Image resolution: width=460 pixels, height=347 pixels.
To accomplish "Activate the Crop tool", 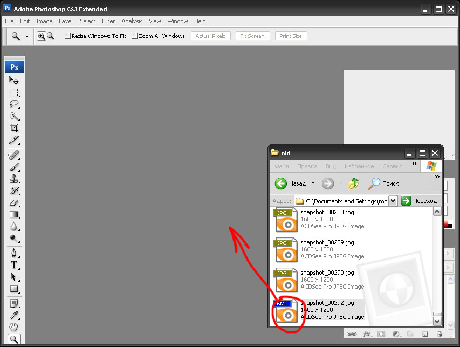I will coord(14,128).
